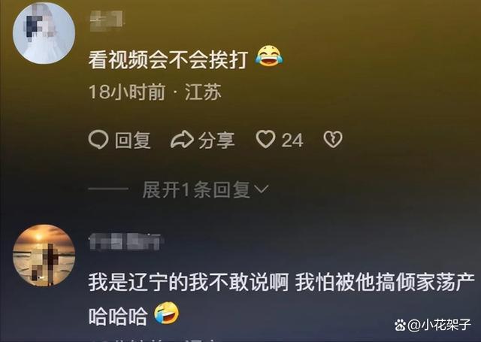
Task: Tap the speech bubble reply icon
Action: click(x=98, y=140)
